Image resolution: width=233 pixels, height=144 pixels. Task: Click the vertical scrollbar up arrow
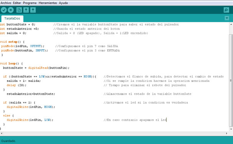pos(231,24)
